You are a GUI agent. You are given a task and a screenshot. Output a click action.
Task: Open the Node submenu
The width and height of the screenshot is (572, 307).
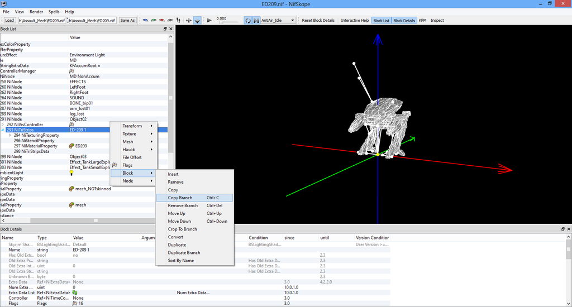point(134,181)
